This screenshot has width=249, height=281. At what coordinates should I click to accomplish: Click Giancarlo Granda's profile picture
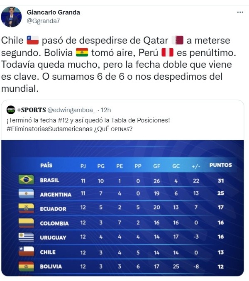click(x=11, y=17)
